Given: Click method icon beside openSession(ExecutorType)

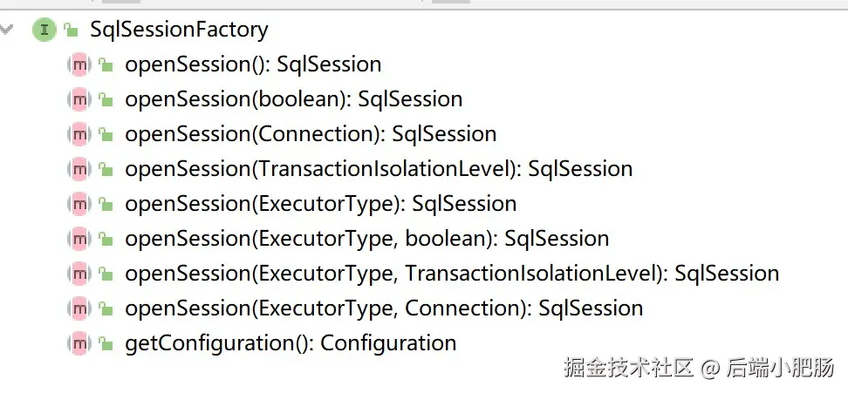Looking at the screenshot, I should point(79,204).
